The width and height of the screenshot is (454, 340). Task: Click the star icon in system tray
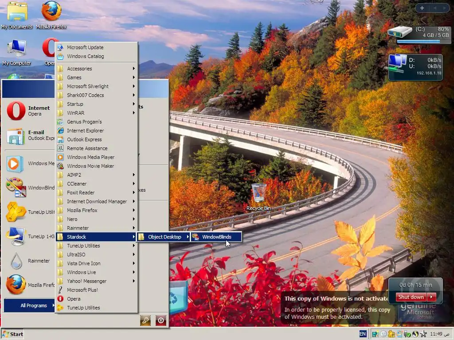(423, 334)
